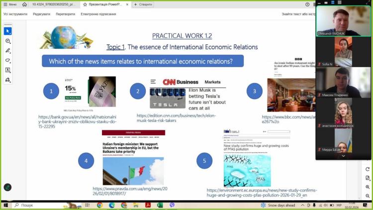Open Task View on the taskbar
The width and height of the screenshot is (373, 210).
coord(88,205)
